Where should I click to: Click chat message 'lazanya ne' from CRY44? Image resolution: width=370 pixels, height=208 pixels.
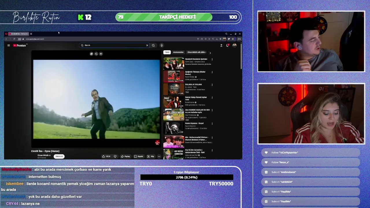coord(30,204)
